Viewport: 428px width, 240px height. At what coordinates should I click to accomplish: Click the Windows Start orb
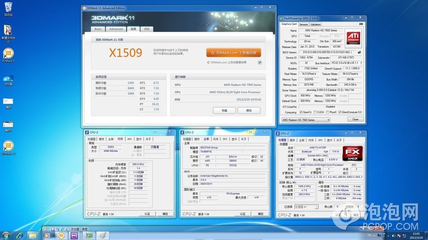pyautogui.click(x=6, y=235)
